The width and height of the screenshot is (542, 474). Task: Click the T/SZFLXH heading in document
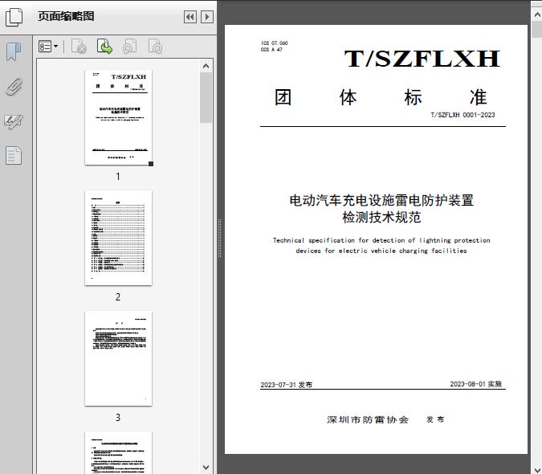[x=422, y=59]
